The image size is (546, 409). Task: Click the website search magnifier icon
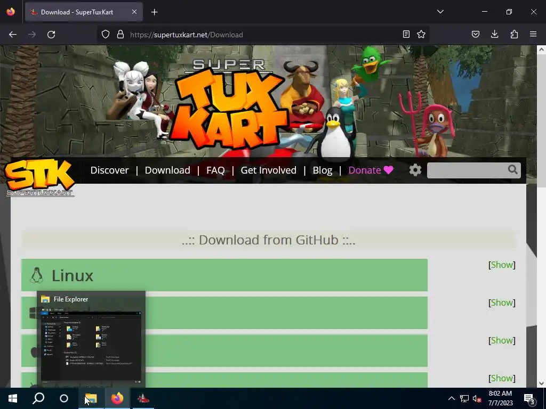pyautogui.click(x=512, y=170)
